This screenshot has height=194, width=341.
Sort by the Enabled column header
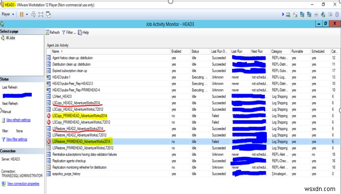(x=180, y=51)
